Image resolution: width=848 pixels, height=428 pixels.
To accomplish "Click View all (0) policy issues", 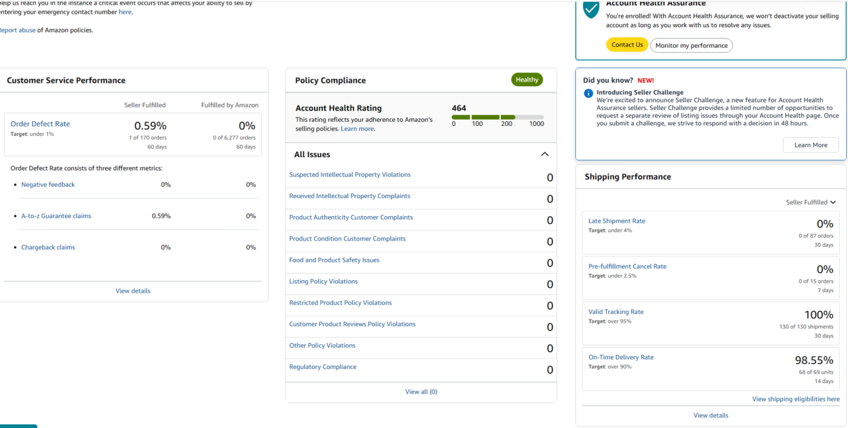I will [x=421, y=392].
